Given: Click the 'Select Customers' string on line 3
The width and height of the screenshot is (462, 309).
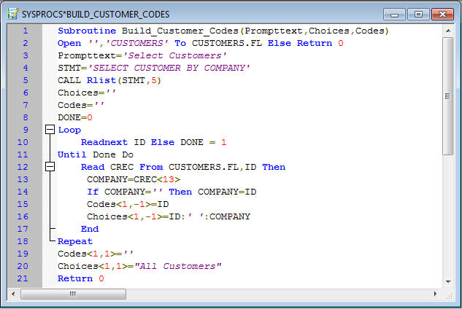Looking at the screenshot, I should click(x=174, y=55).
